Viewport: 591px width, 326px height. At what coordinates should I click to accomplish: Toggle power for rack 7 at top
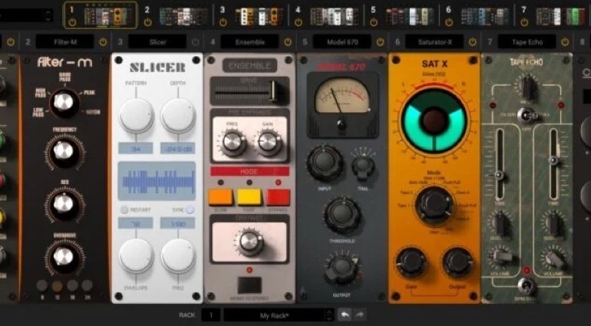click(x=524, y=22)
